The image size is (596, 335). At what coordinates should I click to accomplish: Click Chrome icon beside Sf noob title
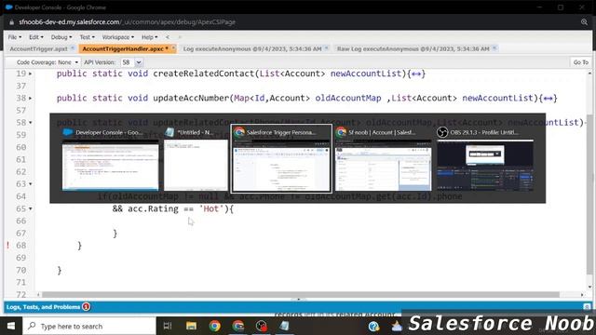tap(341, 132)
